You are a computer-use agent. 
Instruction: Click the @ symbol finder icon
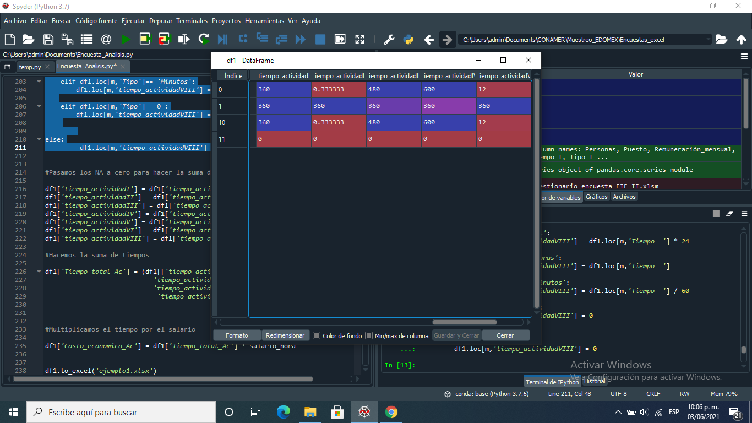tap(106, 39)
